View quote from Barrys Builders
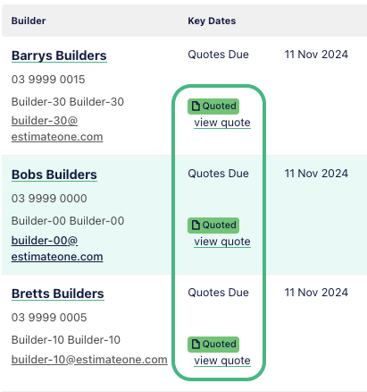Viewport: 367px width, 392px height. click(x=222, y=123)
